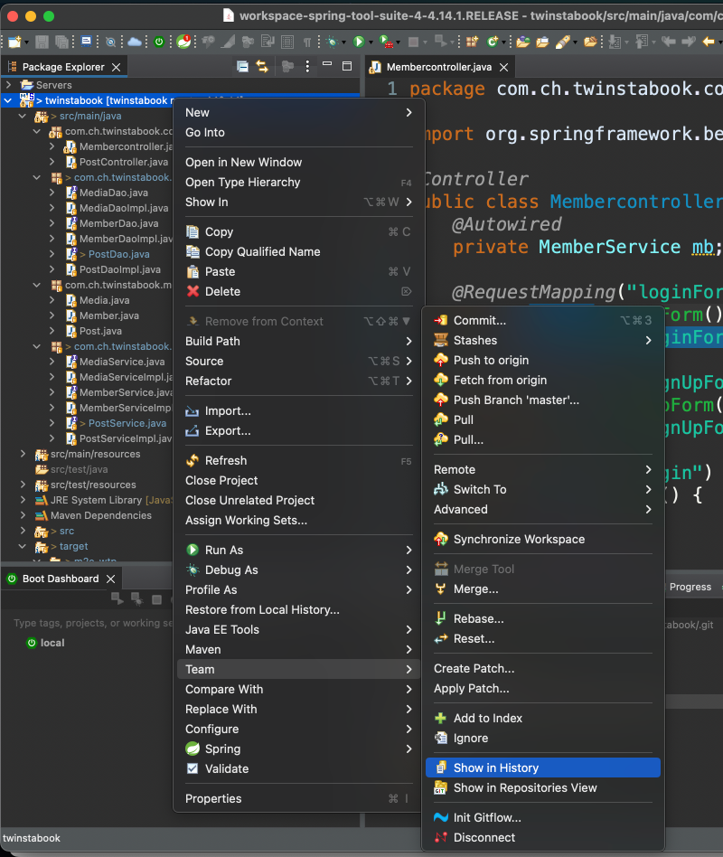Open the New submenu

(x=298, y=113)
